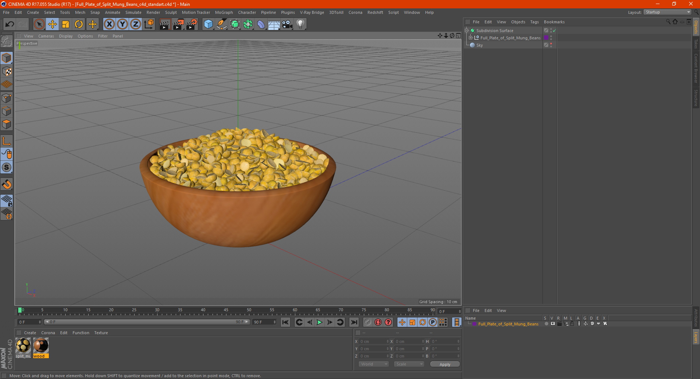This screenshot has width=700, height=379.
Task: Switch to Polygons mode
Action: [7, 124]
